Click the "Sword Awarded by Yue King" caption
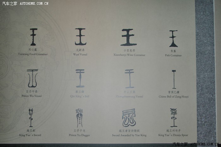 pos(129,135)
